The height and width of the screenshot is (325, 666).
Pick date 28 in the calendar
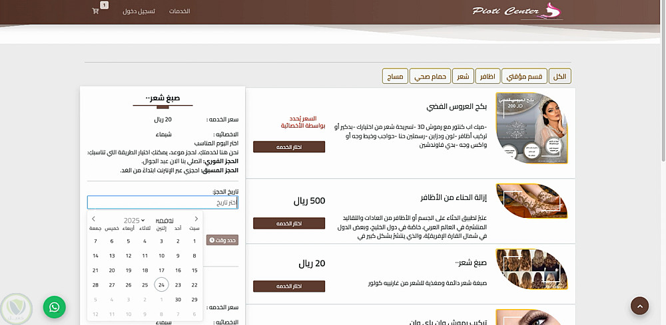(95, 285)
